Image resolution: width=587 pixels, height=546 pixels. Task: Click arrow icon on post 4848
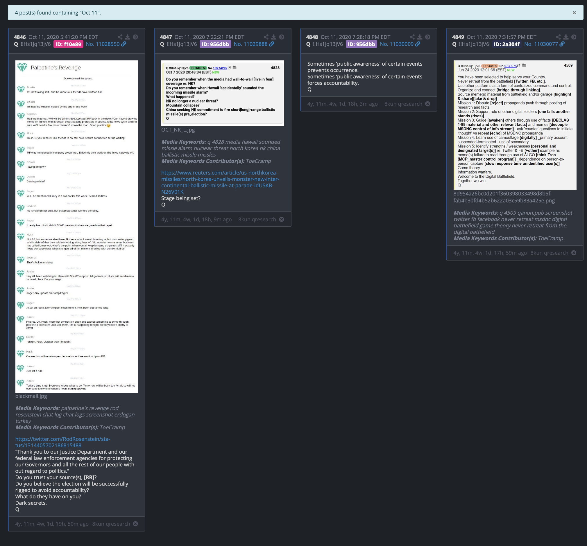pos(427,37)
